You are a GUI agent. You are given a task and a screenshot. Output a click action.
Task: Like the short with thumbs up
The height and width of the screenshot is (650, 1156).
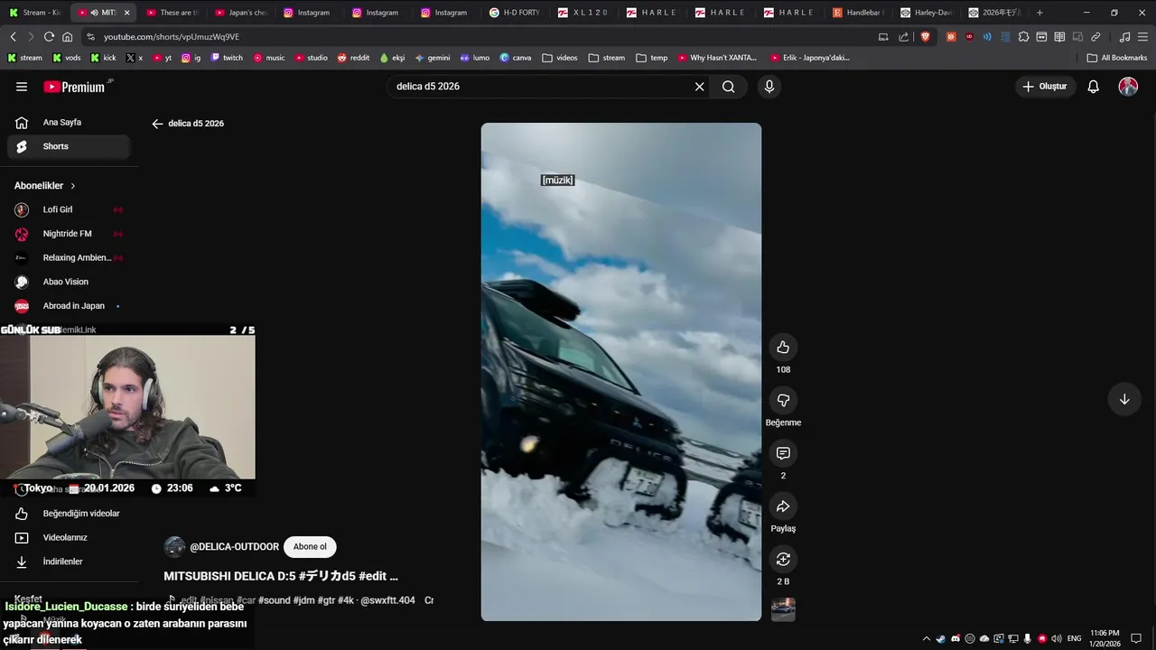coord(783,348)
